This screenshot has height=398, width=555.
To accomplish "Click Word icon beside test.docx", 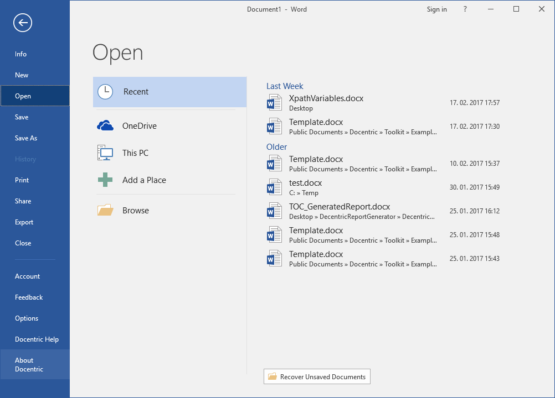I will coord(274,187).
